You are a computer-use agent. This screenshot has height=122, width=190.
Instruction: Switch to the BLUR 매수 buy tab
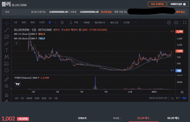coord(143,118)
